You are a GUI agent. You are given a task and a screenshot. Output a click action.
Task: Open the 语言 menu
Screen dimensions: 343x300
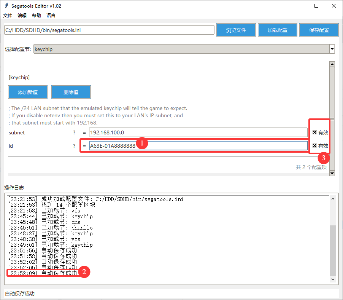tap(51, 16)
